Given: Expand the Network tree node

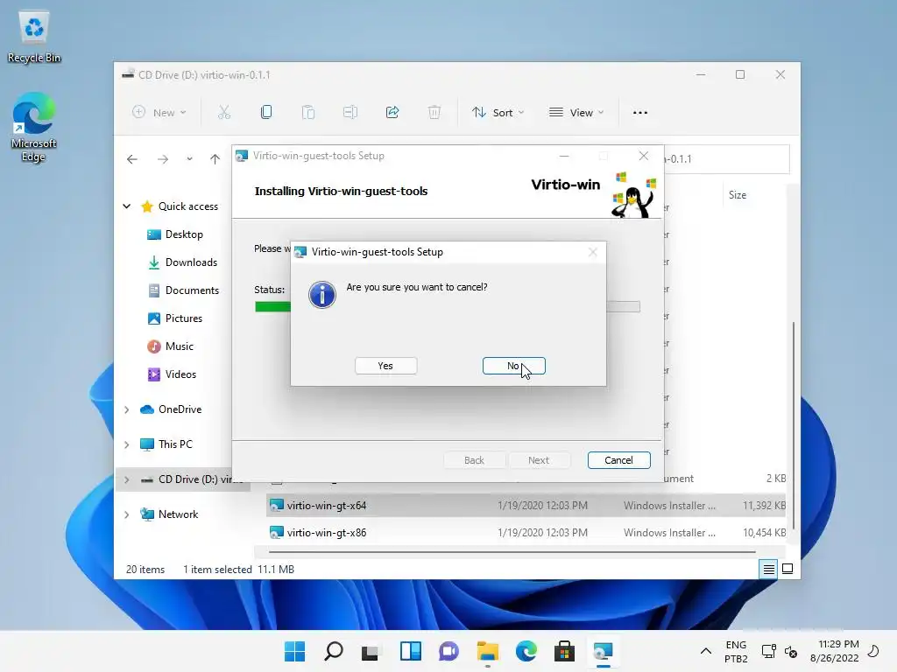Looking at the screenshot, I should coord(127,514).
